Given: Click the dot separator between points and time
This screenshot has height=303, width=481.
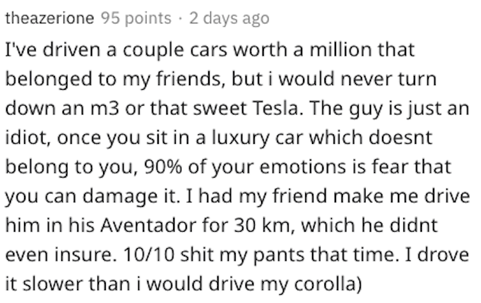Looking at the screenshot, I should [180, 19].
